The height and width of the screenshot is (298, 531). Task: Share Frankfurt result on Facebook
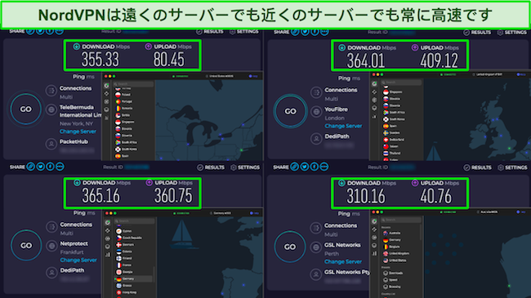50,167
